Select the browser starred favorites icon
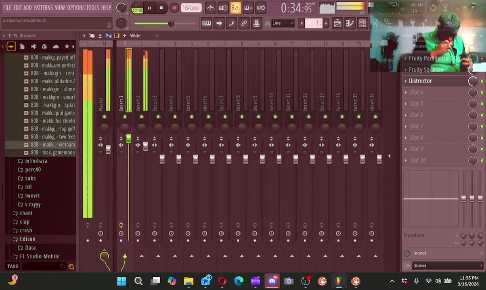The width and height of the screenshot is (486, 290). 67,47
